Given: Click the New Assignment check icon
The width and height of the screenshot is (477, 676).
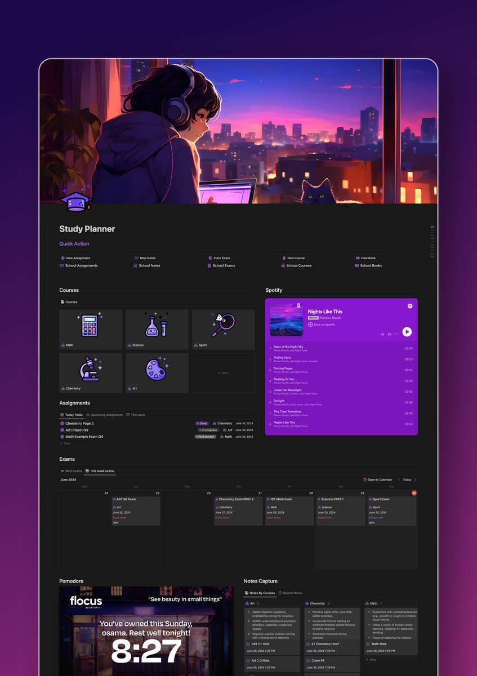Looking at the screenshot, I should coord(63,258).
